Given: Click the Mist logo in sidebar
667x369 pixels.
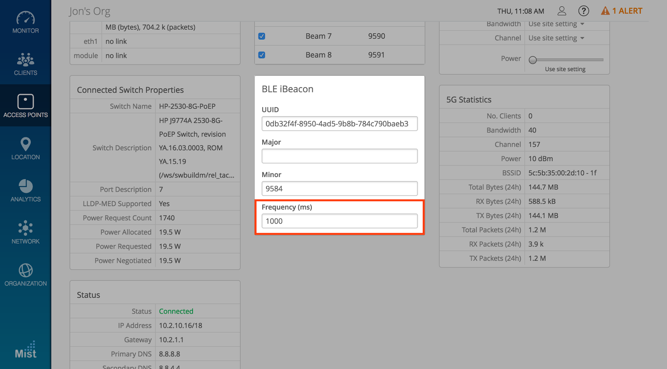Looking at the screenshot, I should (x=25, y=350).
